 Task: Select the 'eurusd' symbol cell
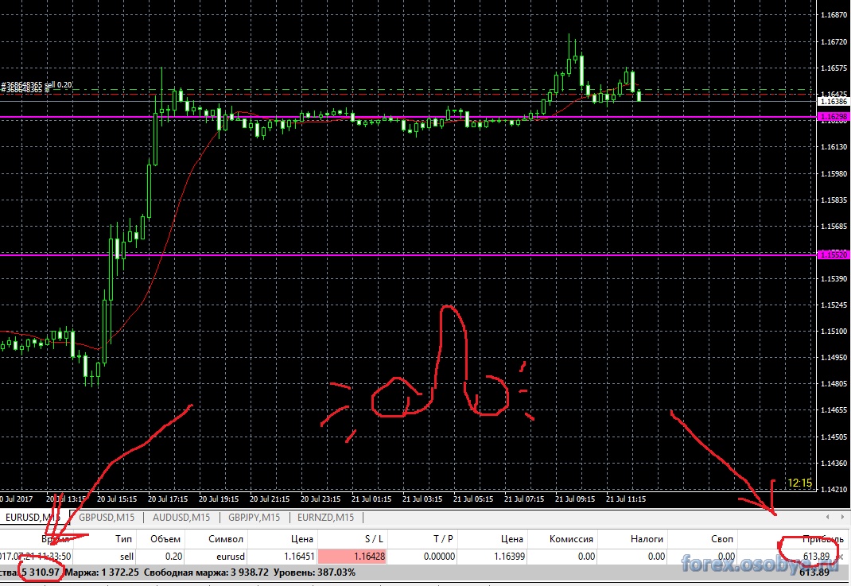(231, 556)
